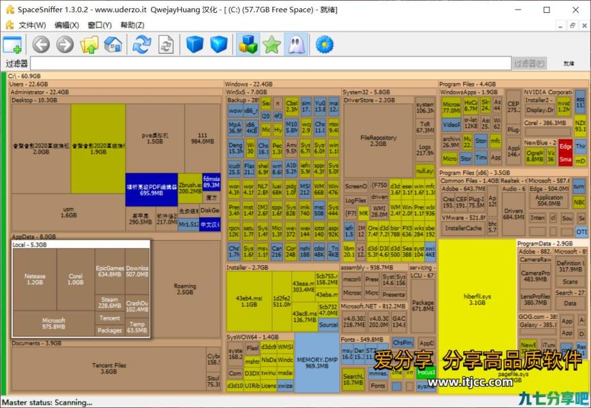The height and width of the screenshot is (408, 591).
Task: Open the 编辑(X) menu
Action: coord(67,25)
